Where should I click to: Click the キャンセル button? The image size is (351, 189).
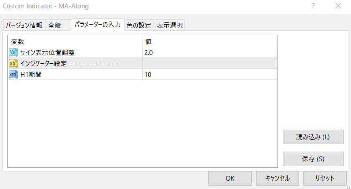point(278,178)
